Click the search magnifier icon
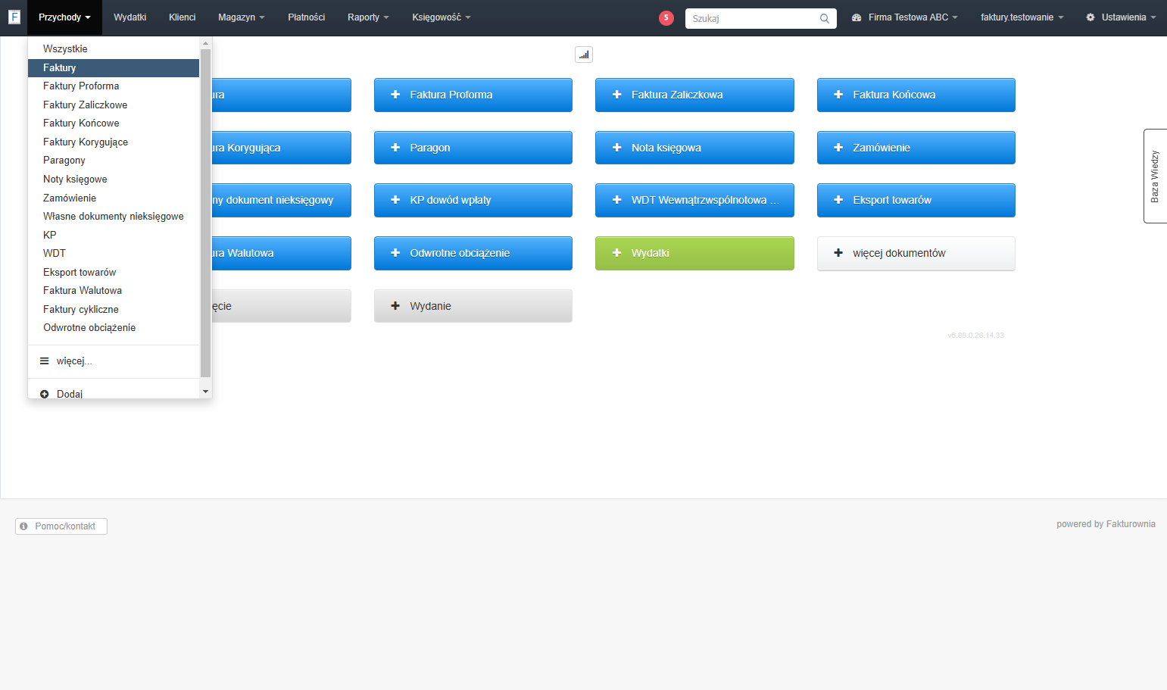 (x=825, y=18)
